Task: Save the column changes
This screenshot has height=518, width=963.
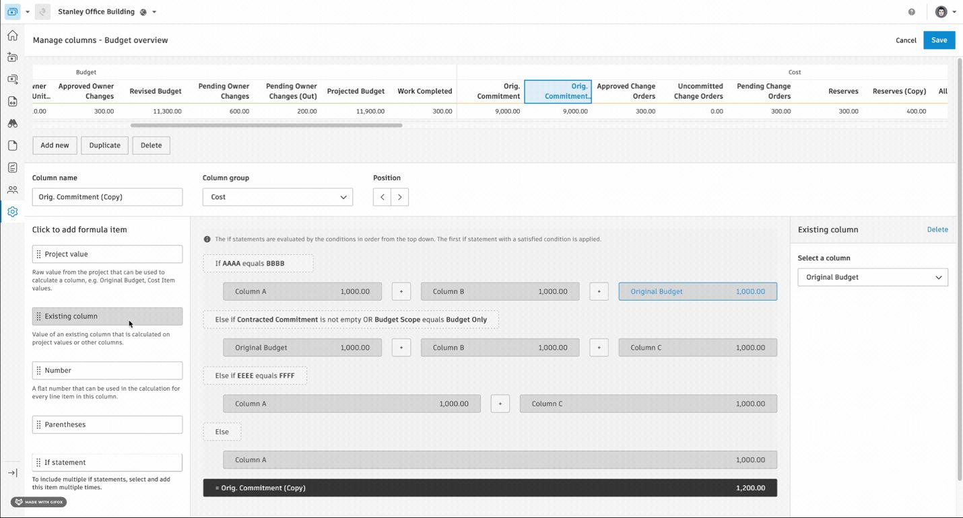Action: (939, 40)
